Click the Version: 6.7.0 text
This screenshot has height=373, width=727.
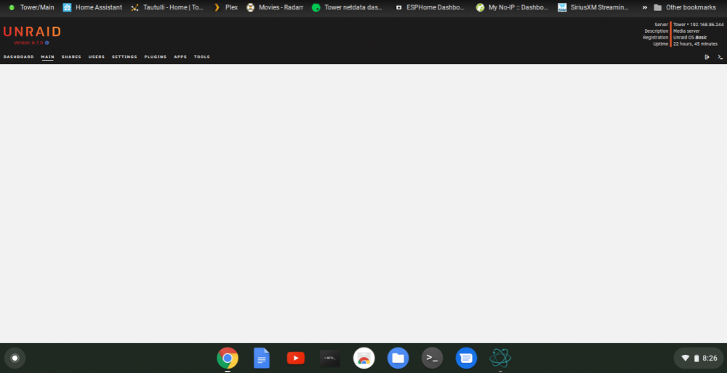(28, 43)
